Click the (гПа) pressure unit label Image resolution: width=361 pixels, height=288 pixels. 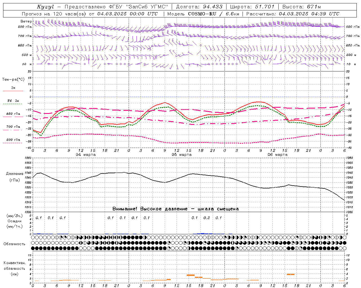click(x=14, y=180)
